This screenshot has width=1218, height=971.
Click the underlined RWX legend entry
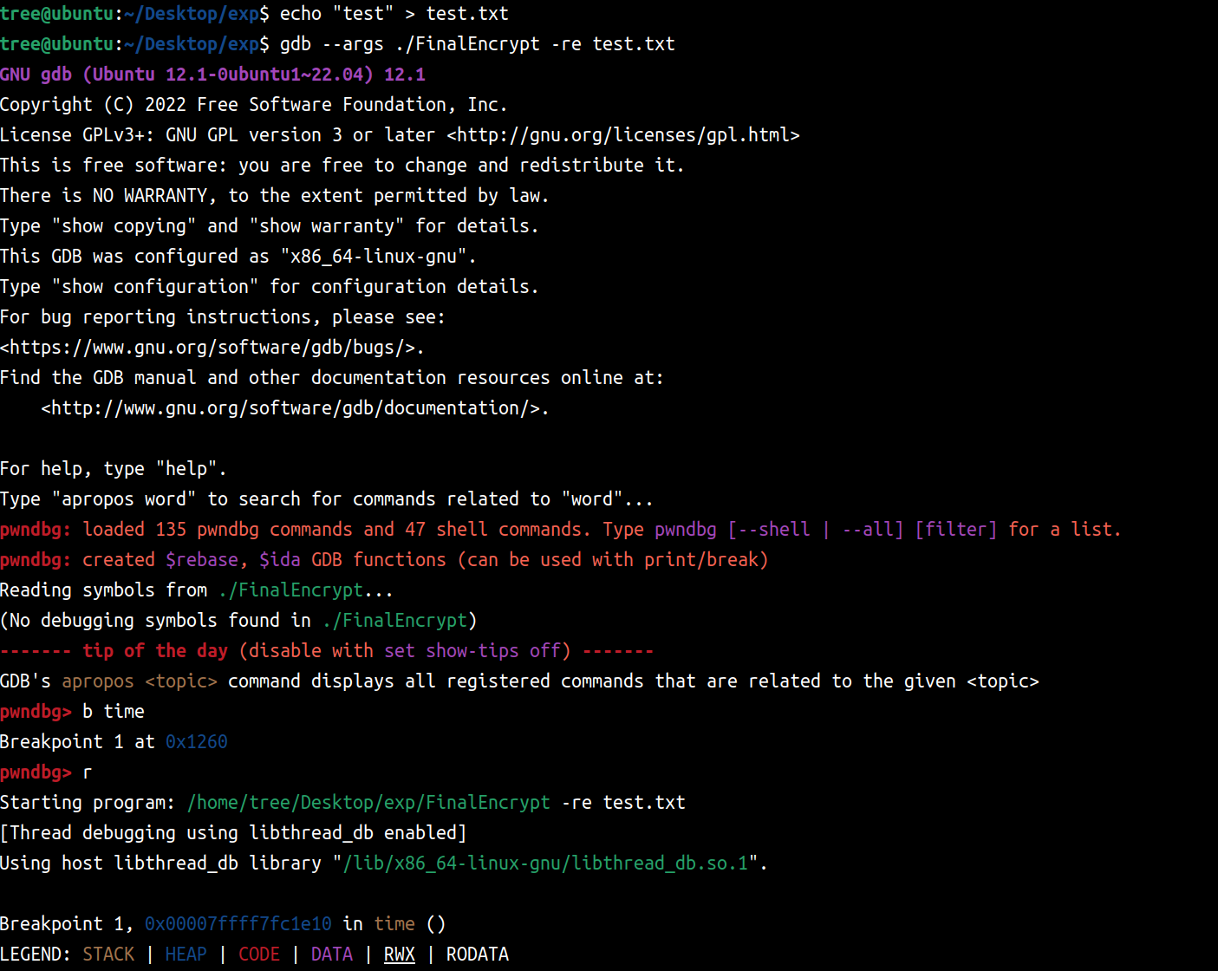click(400, 955)
